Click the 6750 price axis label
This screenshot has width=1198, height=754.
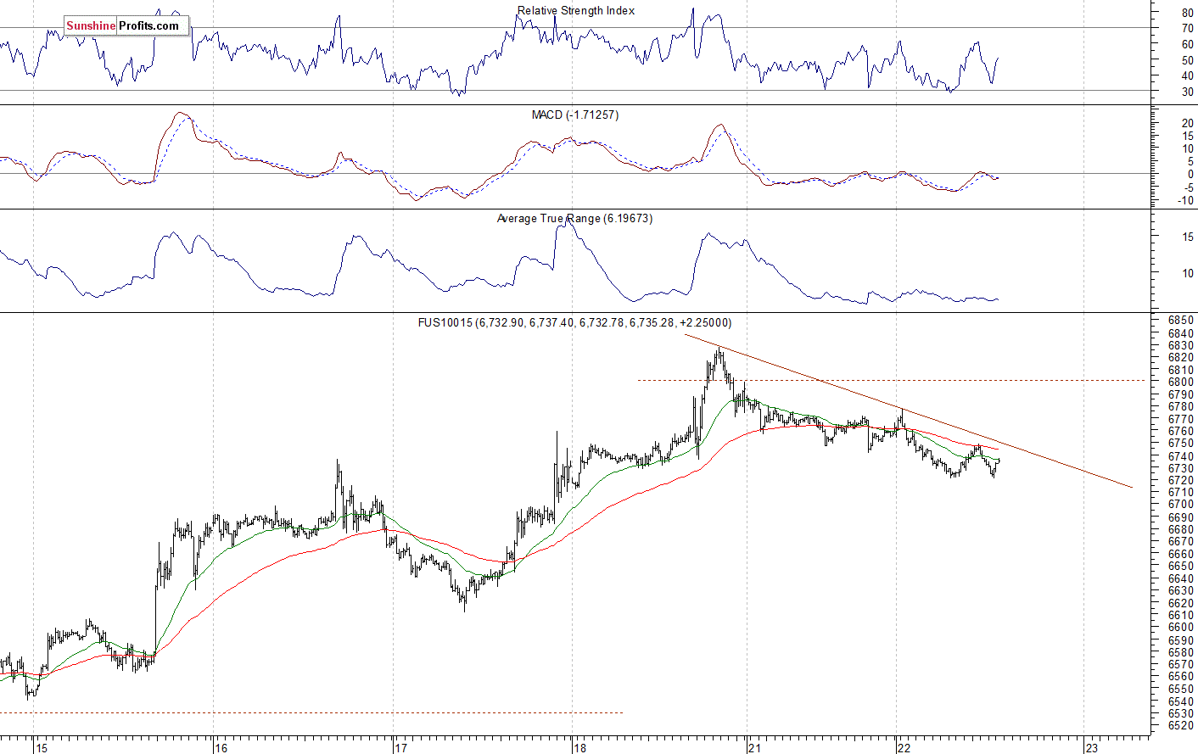click(1181, 444)
